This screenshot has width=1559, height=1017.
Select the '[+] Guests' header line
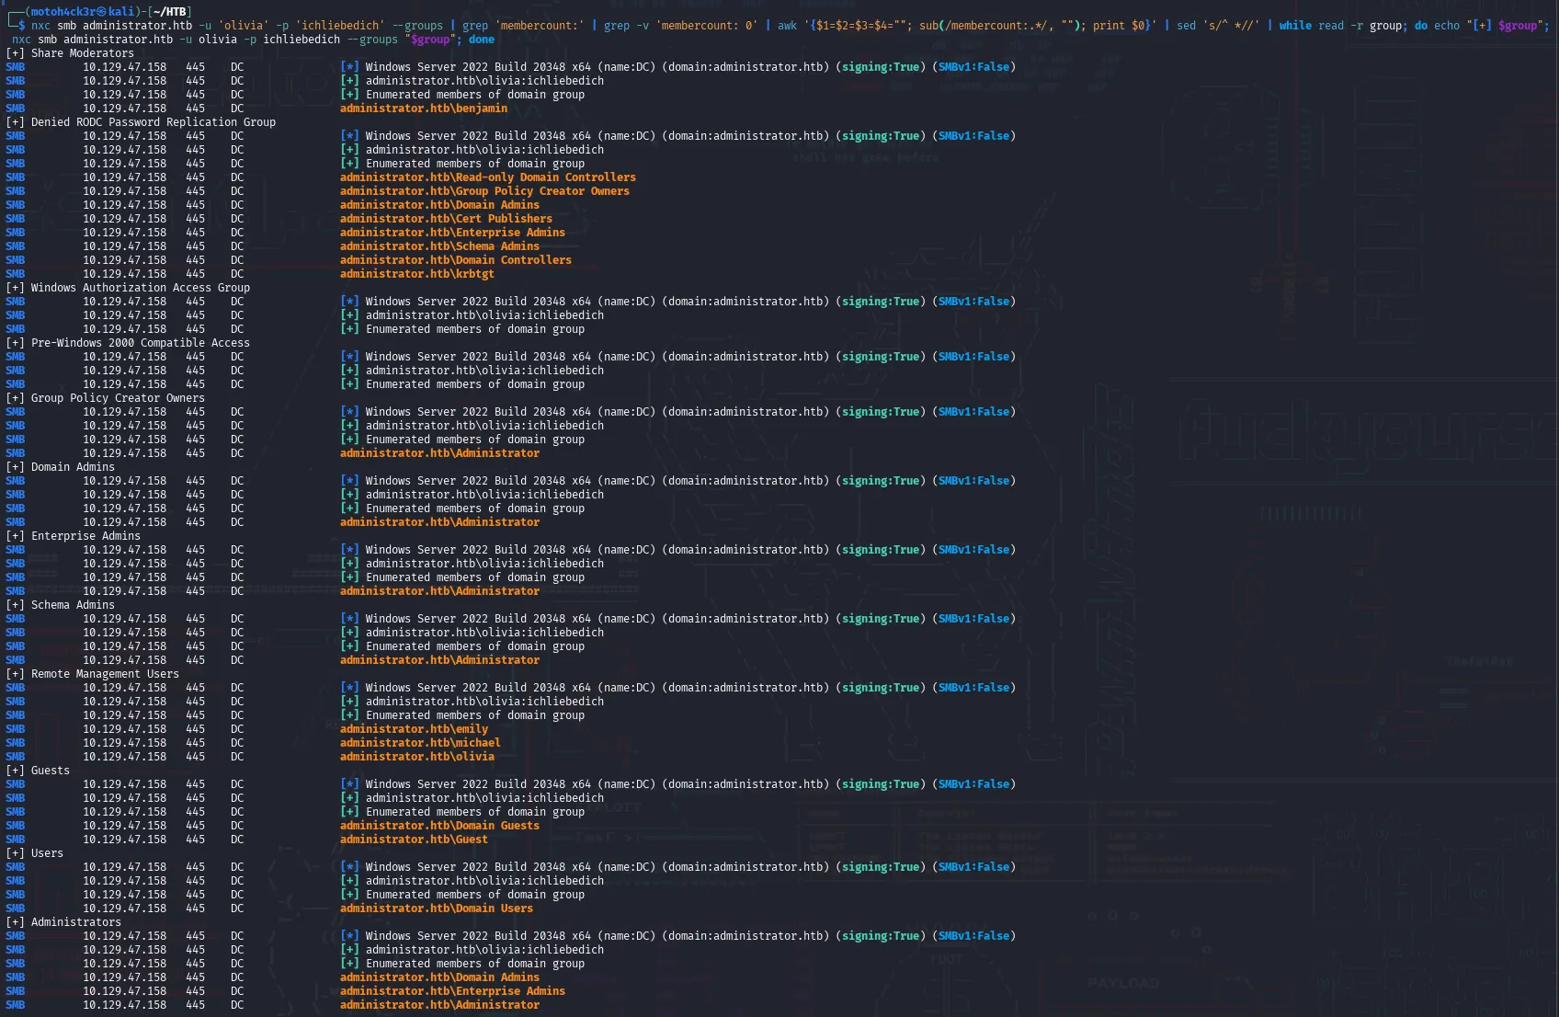click(x=38, y=771)
